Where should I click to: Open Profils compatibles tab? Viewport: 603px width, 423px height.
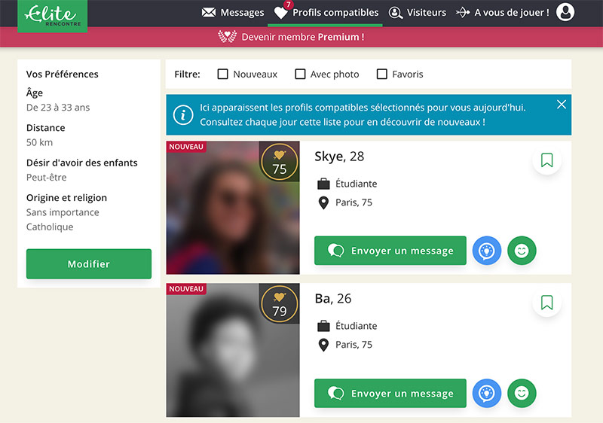(326, 13)
